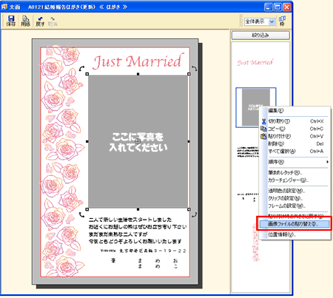Viewport: 333px width, 298px height.
Task: Click the top-right rotate handle of photo frame
Action: (195, 68)
